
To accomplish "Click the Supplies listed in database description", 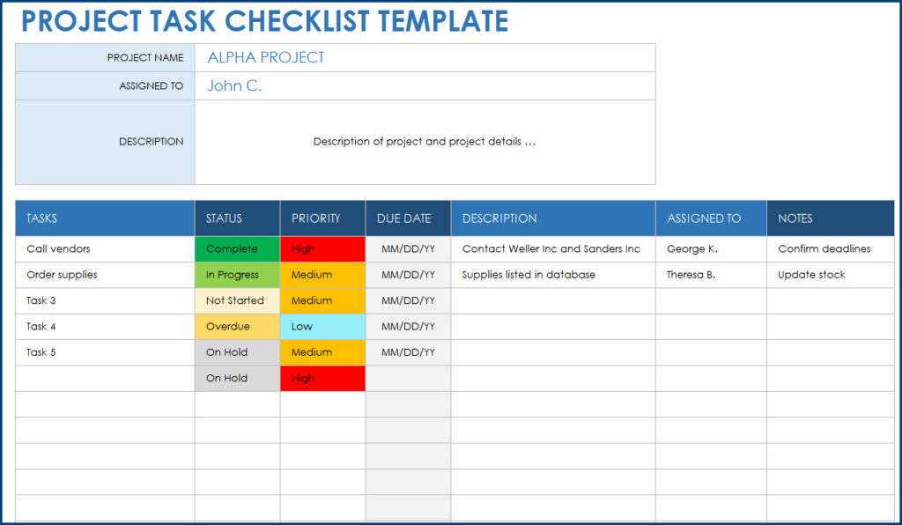I will 529,274.
